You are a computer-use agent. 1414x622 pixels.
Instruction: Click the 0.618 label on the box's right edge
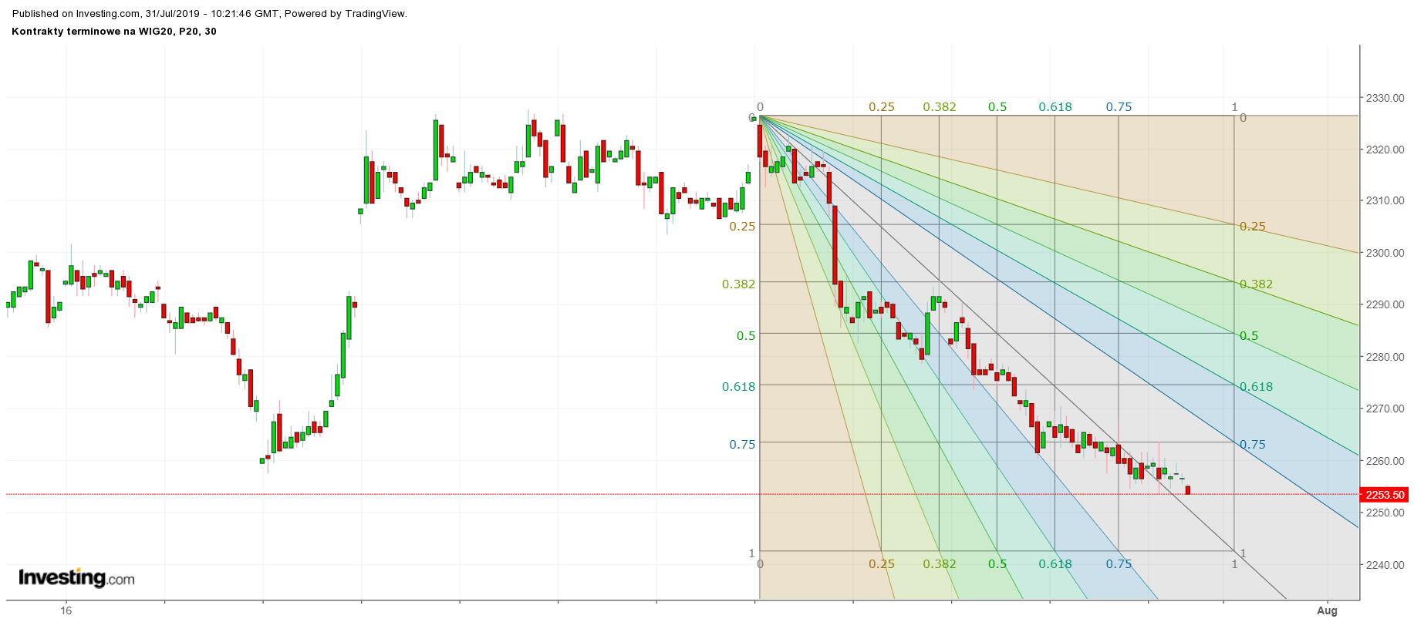pyautogui.click(x=1257, y=387)
